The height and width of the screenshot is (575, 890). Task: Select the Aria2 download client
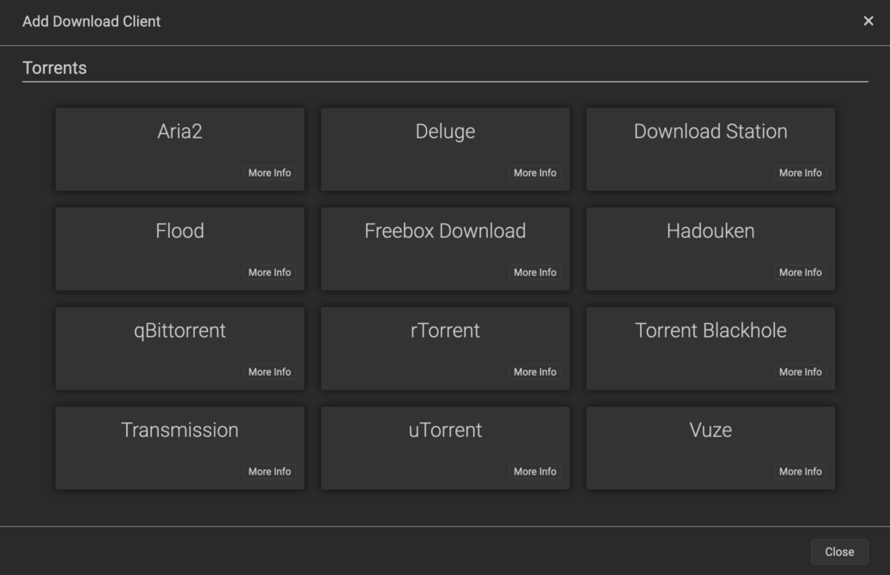pos(179,132)
